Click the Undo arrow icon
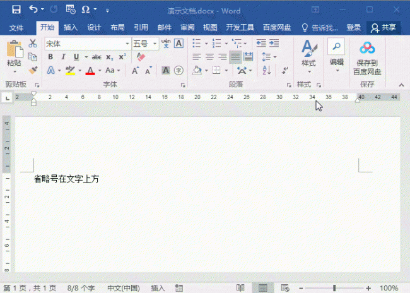This screenshot has width=410, height=293. point(33,9)
